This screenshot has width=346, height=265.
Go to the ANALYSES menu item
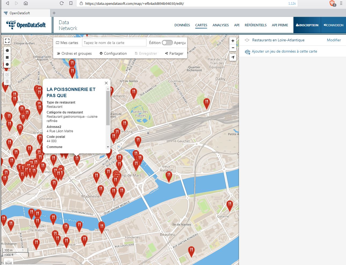pos(220,25)
